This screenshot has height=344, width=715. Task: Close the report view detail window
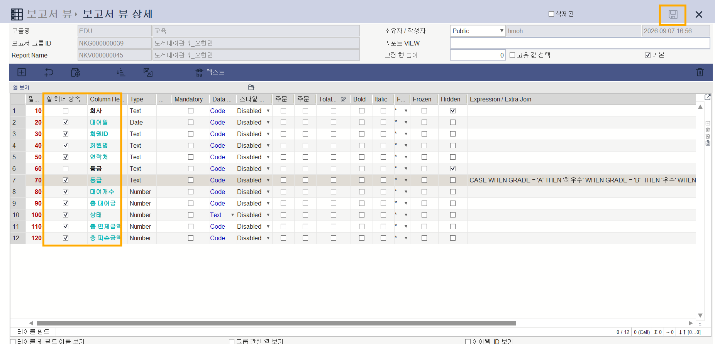pyautogui.click(x=699, y=15)
